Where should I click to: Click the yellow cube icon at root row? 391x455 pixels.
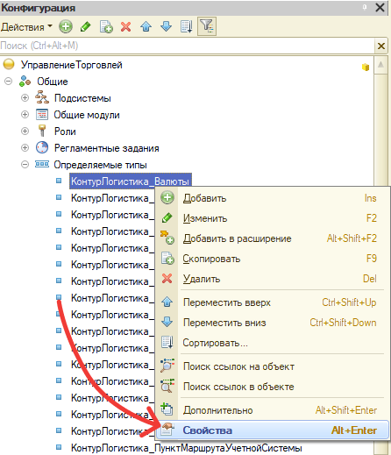[366, 67]
